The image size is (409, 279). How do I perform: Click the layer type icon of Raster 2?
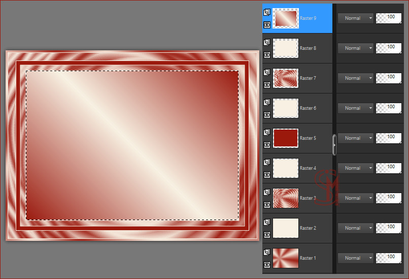tap(267, 222)
